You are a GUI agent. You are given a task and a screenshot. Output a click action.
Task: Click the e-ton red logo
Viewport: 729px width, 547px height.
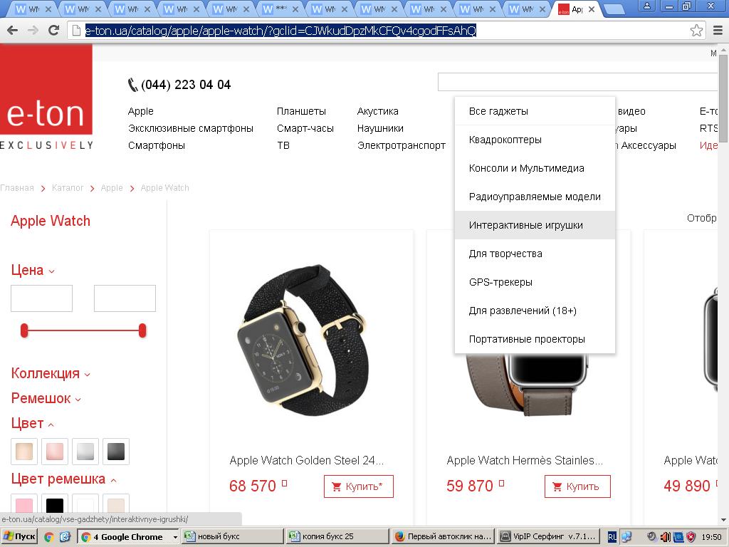click(x=46, y=89)
